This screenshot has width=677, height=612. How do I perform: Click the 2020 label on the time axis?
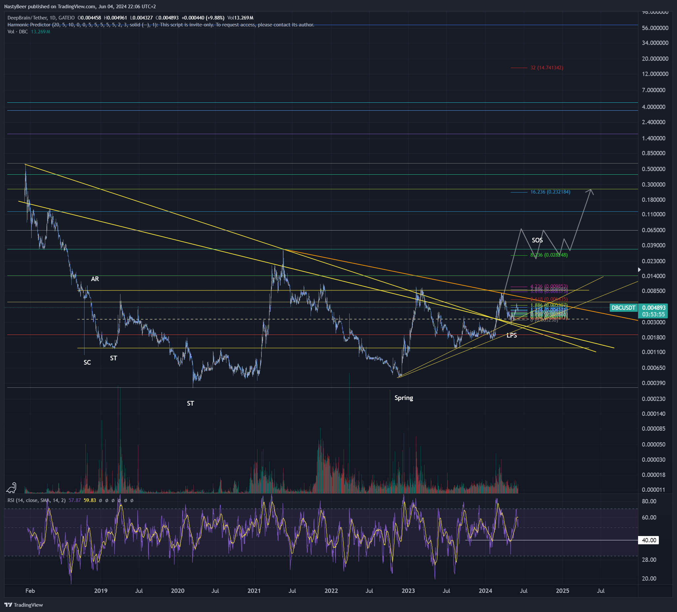[178, 591]
